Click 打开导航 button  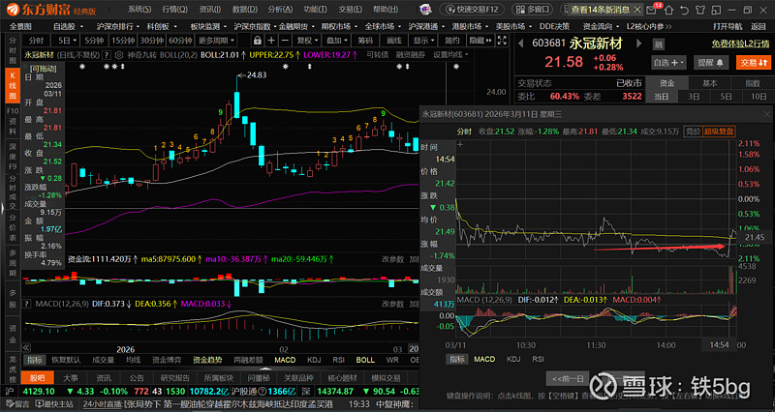[728, 27]
